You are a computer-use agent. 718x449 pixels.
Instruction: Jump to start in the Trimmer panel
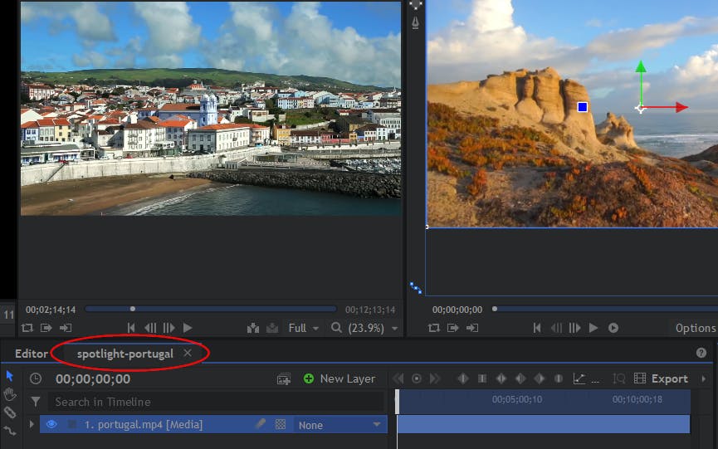pyautogui.click(x=131, y=328)
